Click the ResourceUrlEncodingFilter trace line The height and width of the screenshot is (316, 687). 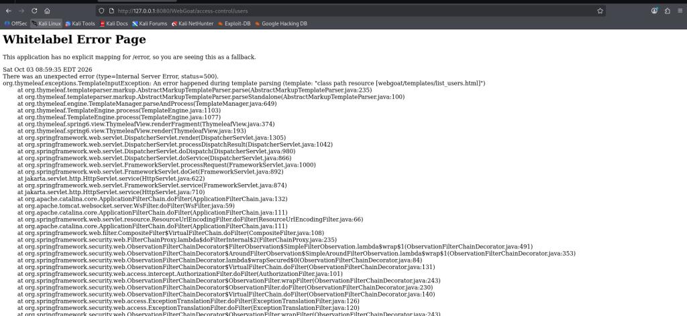(190, 220)
